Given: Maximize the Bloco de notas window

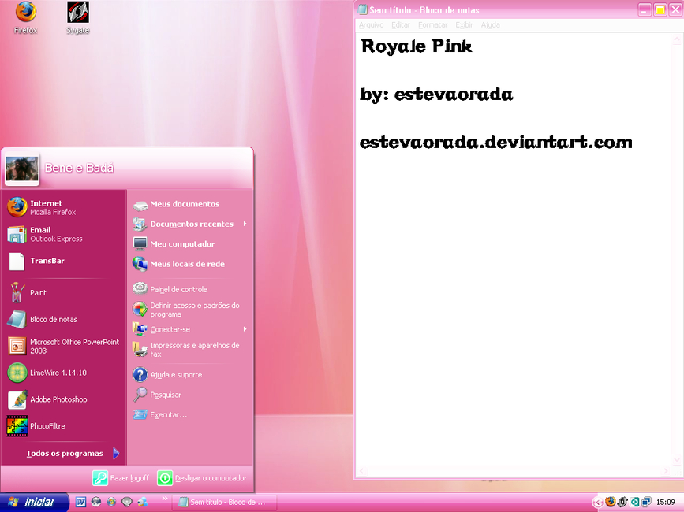Looking at the screenshot, I should pyautogui.click(x=660, y=9).
